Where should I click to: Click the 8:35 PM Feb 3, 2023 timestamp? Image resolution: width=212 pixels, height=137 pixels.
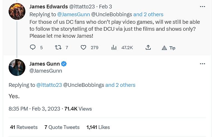(34, 109)
